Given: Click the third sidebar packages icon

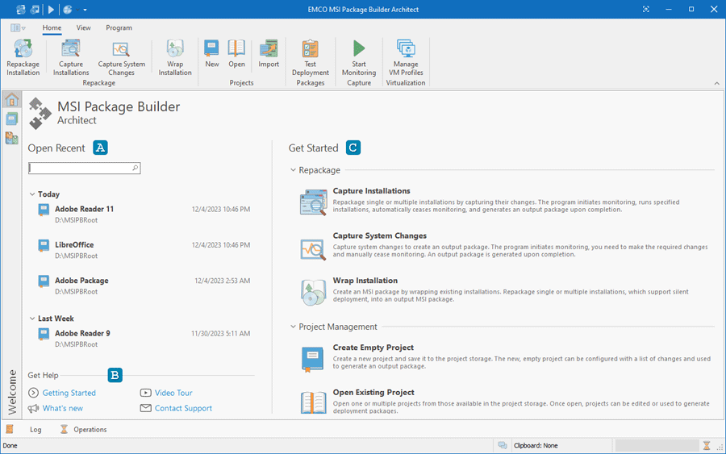Looking at the screenshot, I should (x=11, y=137).
